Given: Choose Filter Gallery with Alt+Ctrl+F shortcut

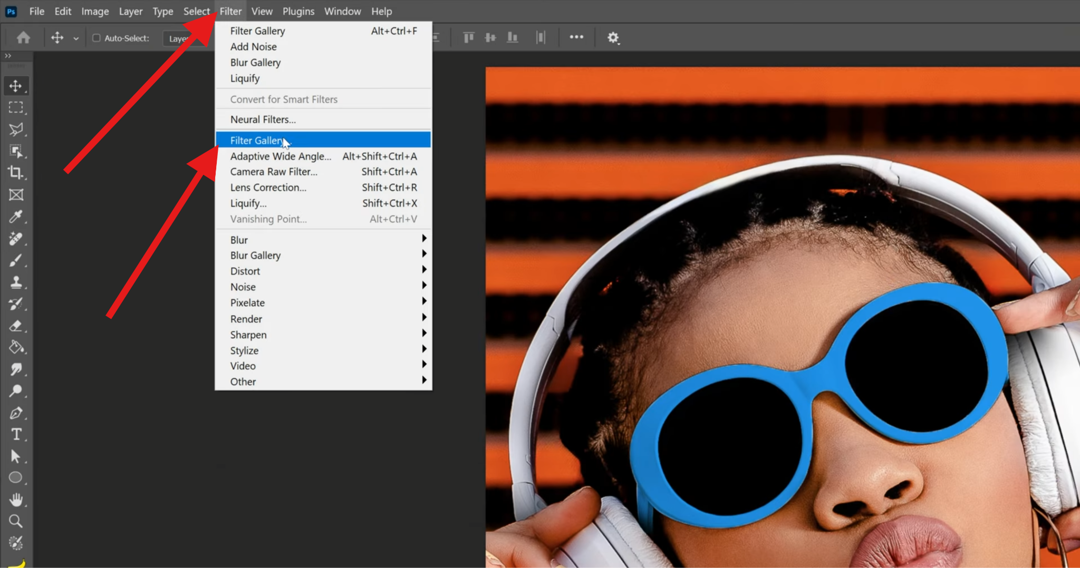Looking at the screenshot, I should point(323,31).
